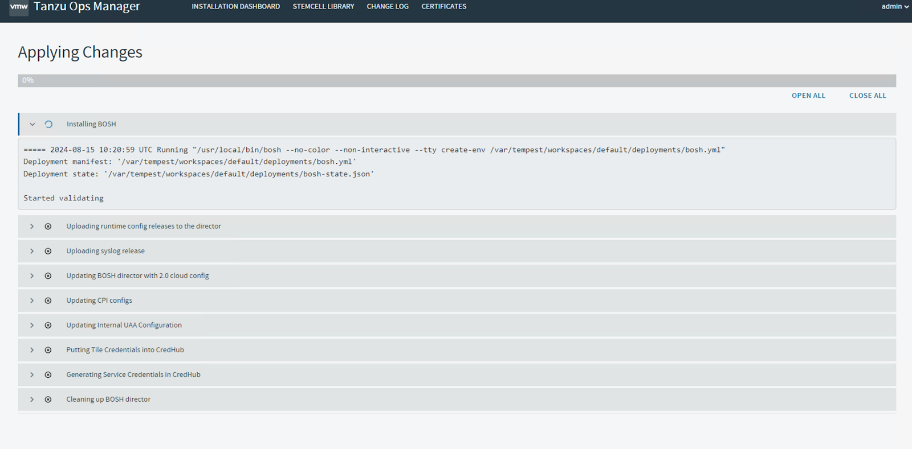
Task: Expand the Uploading syslog release step
Action: pos(32,251)
